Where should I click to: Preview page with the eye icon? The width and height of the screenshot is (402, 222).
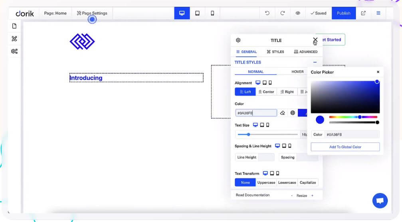298,13
